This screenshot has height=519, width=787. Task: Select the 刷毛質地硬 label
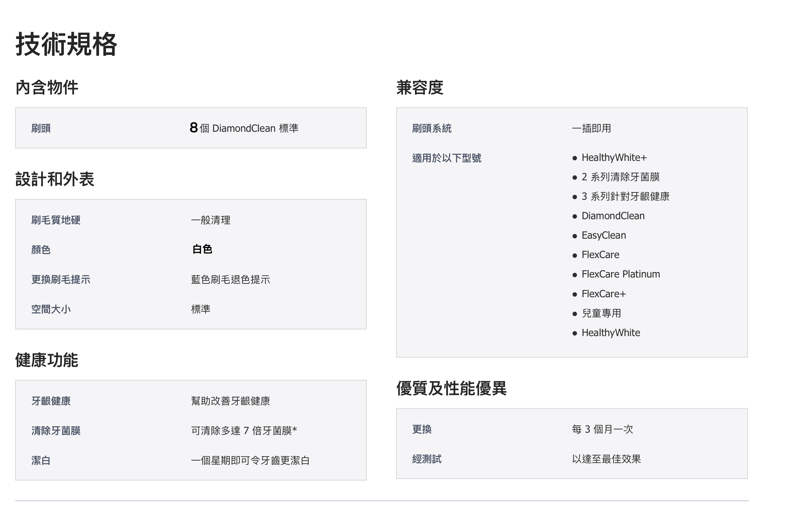click(56, 220)
